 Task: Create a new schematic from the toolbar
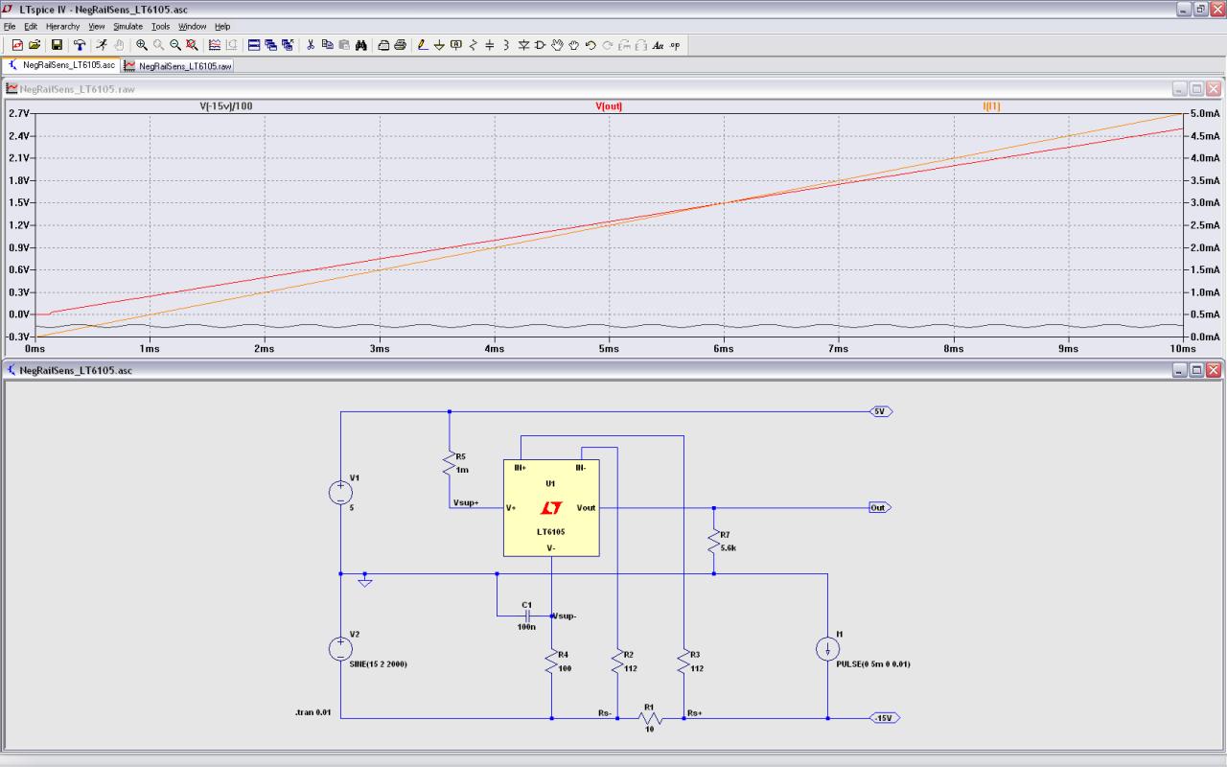coord(17,45)
